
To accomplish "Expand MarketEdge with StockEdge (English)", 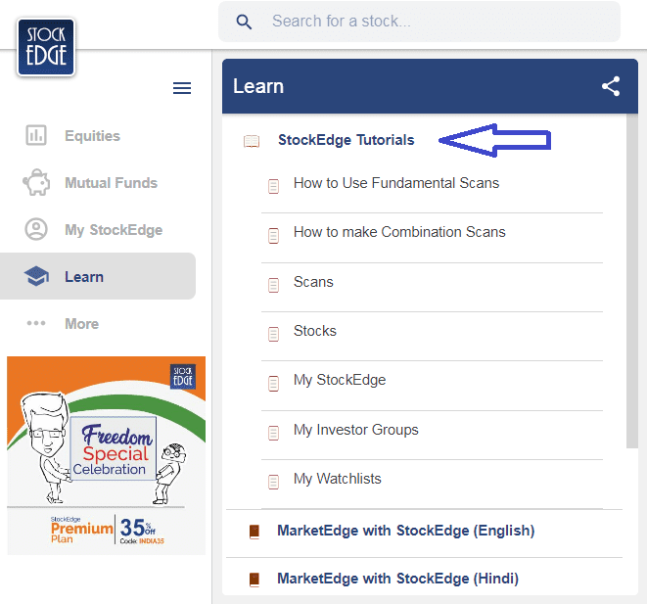I will [x=406, y=531].
